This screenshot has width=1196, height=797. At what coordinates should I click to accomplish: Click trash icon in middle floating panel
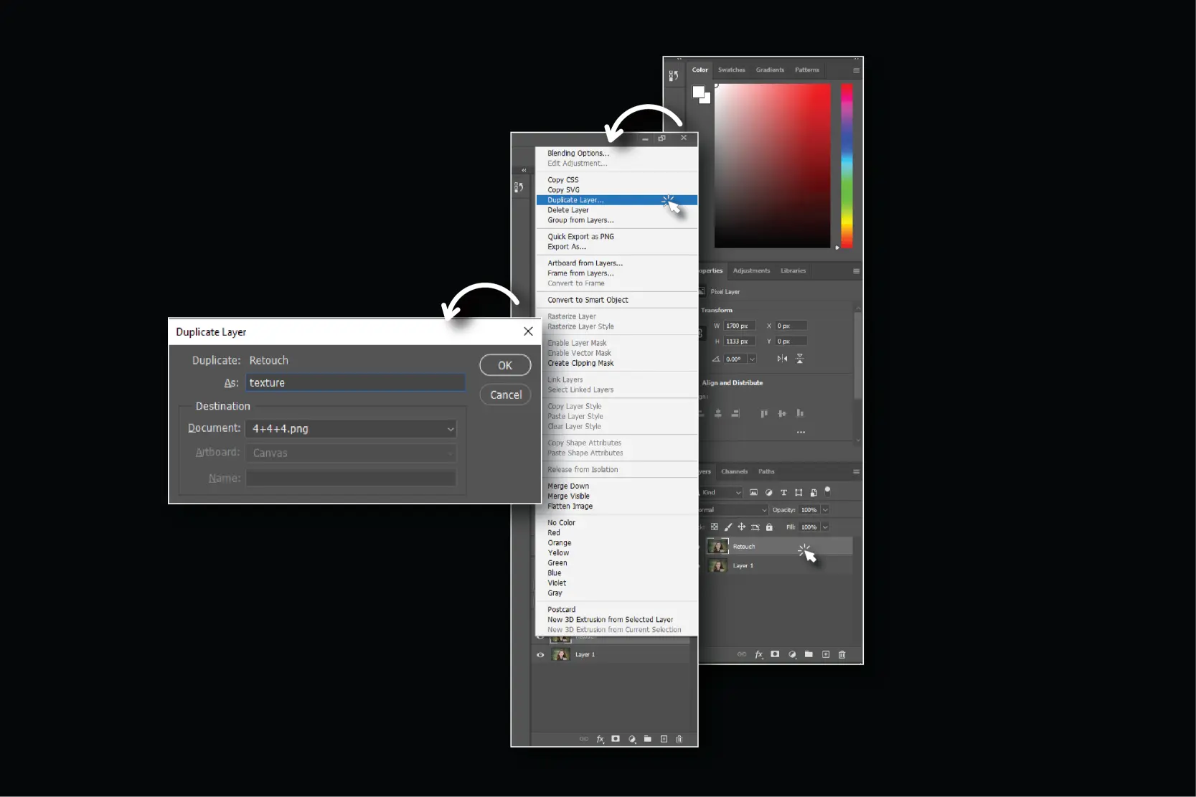click(679, 739)
